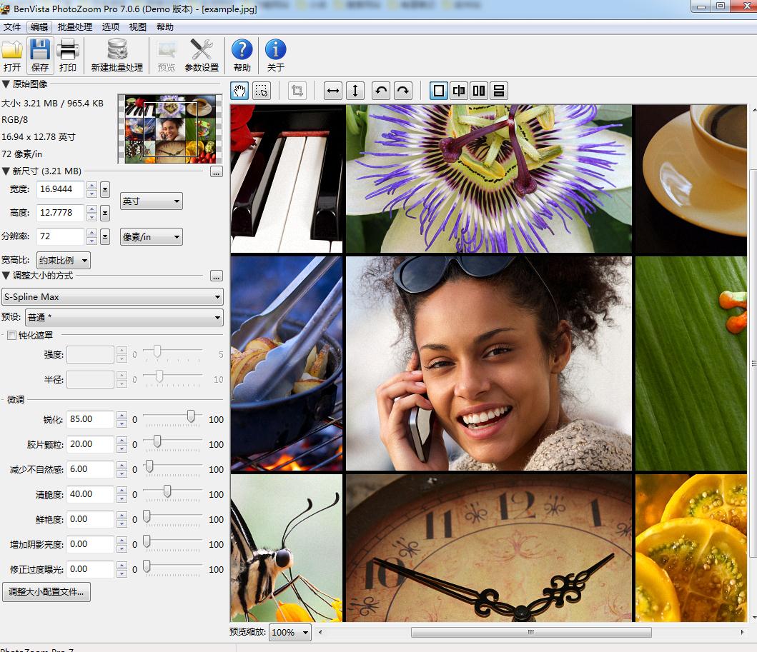Select the crop tool in preview toolbar
The width and height of the screenshot is (757, 652).
coord(297,91)
